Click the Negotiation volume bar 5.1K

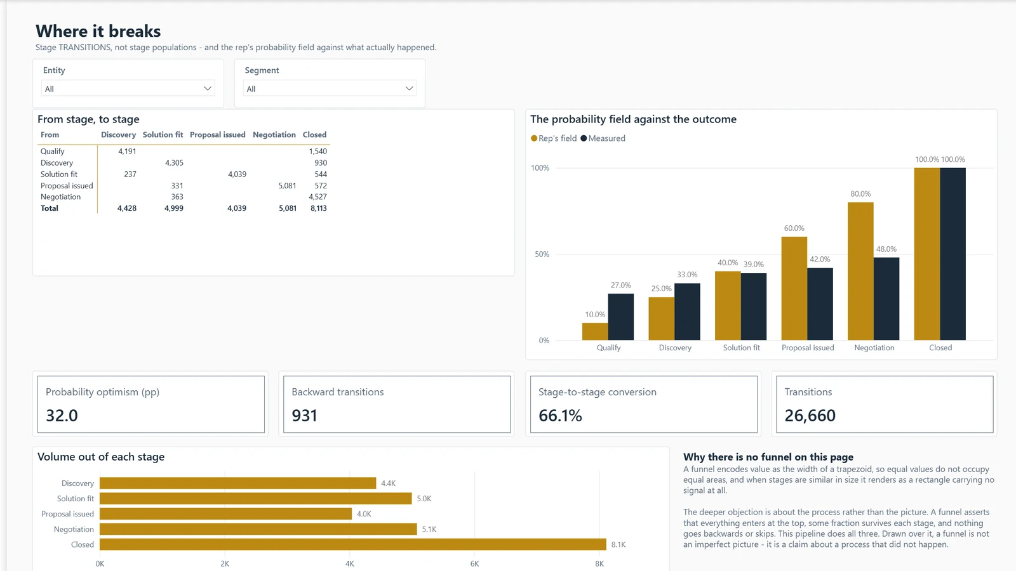258,529
